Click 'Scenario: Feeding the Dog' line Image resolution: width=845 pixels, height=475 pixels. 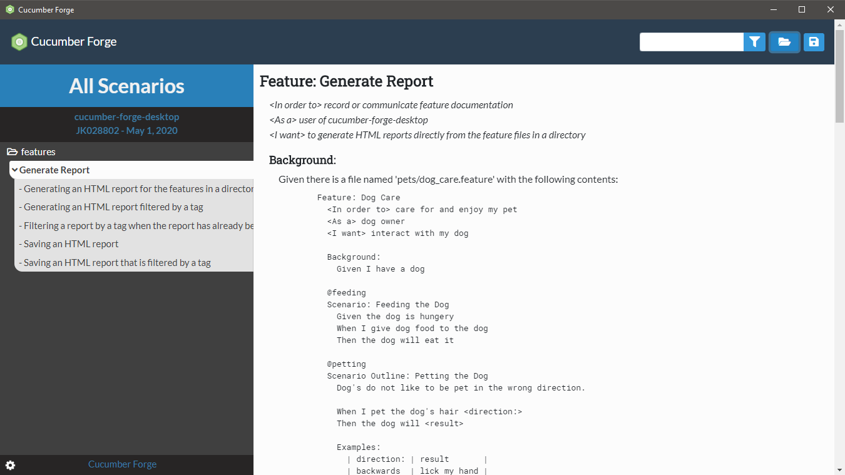coord(388,305)
